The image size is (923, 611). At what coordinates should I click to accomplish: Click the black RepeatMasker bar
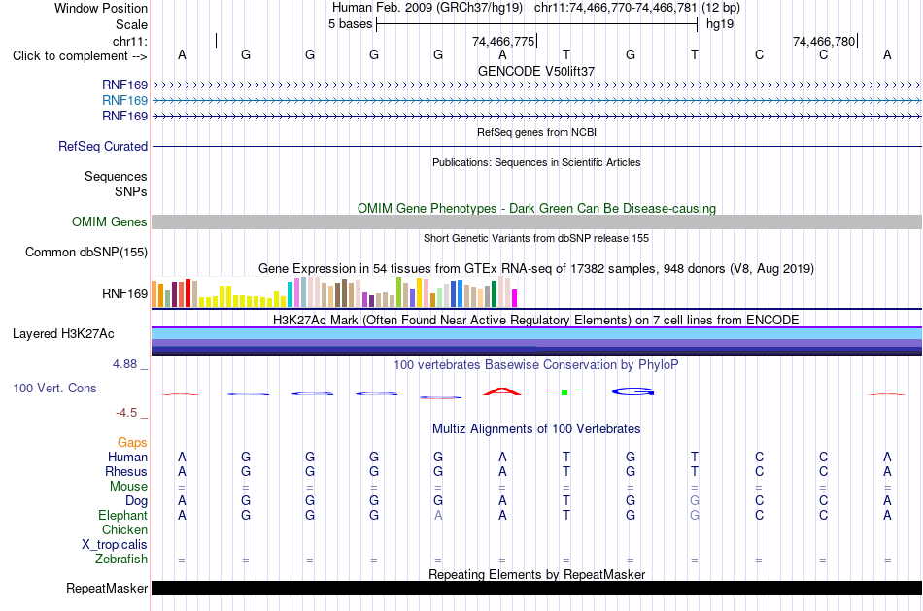tap(537, 588)
